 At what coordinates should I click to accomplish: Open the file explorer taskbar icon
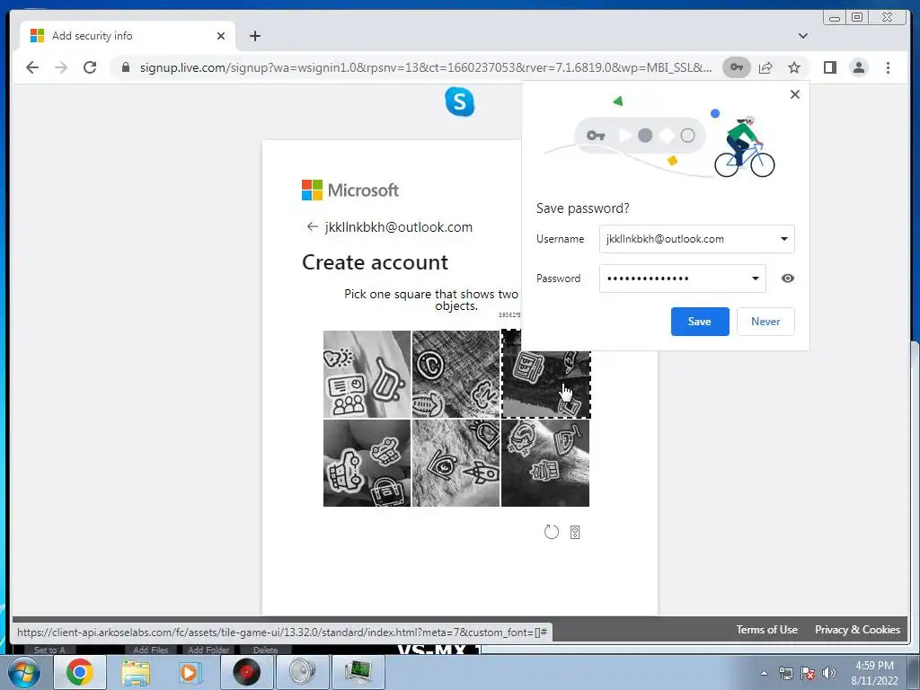(x=136, y=672)
